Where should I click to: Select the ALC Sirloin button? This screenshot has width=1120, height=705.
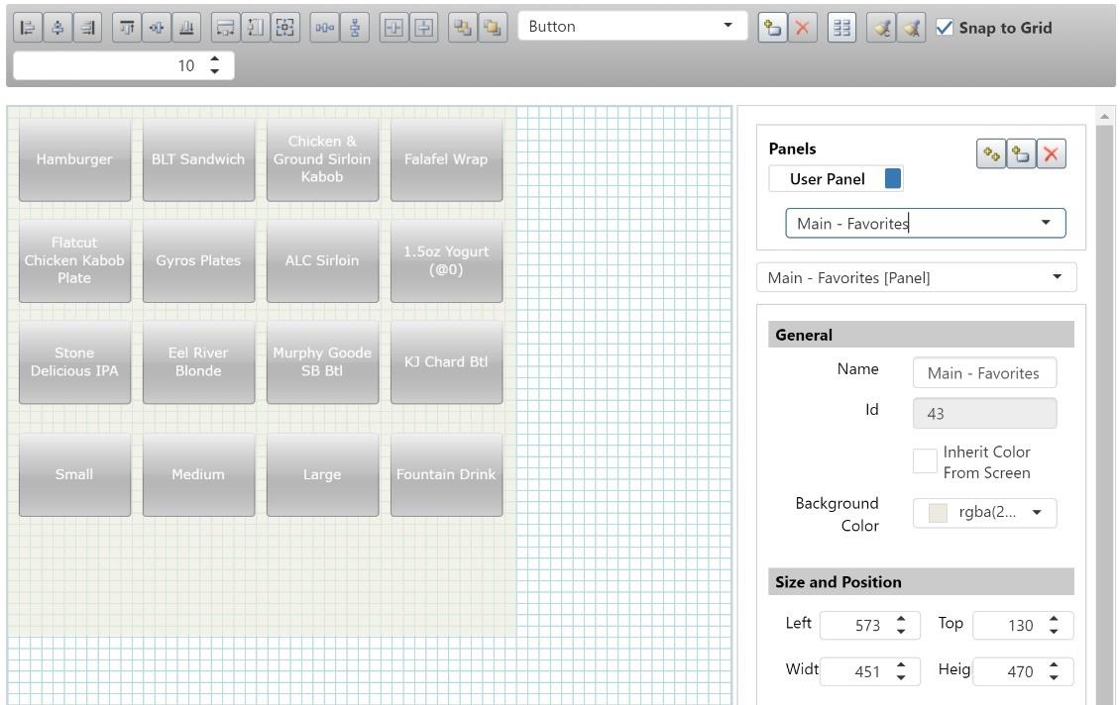coord(322,260)
